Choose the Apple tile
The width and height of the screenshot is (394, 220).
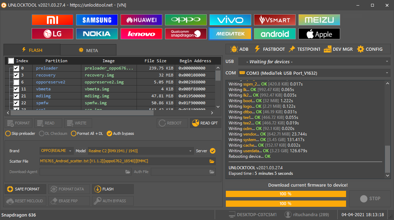[x=319, y=34]
